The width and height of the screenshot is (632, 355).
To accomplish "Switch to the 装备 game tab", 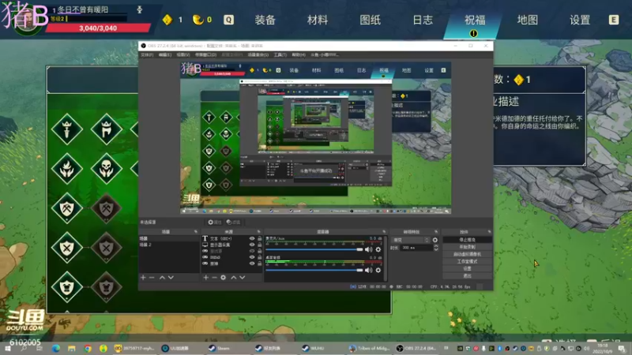I will [265, 20].
